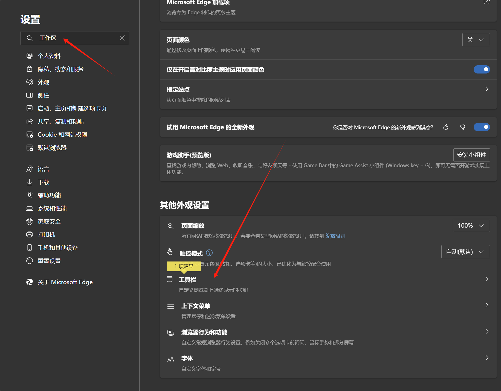The height and width of the screenshot is (391, 501).
Task: Open the 工具栏 settings row chevron
Action: tap(487, 279)
